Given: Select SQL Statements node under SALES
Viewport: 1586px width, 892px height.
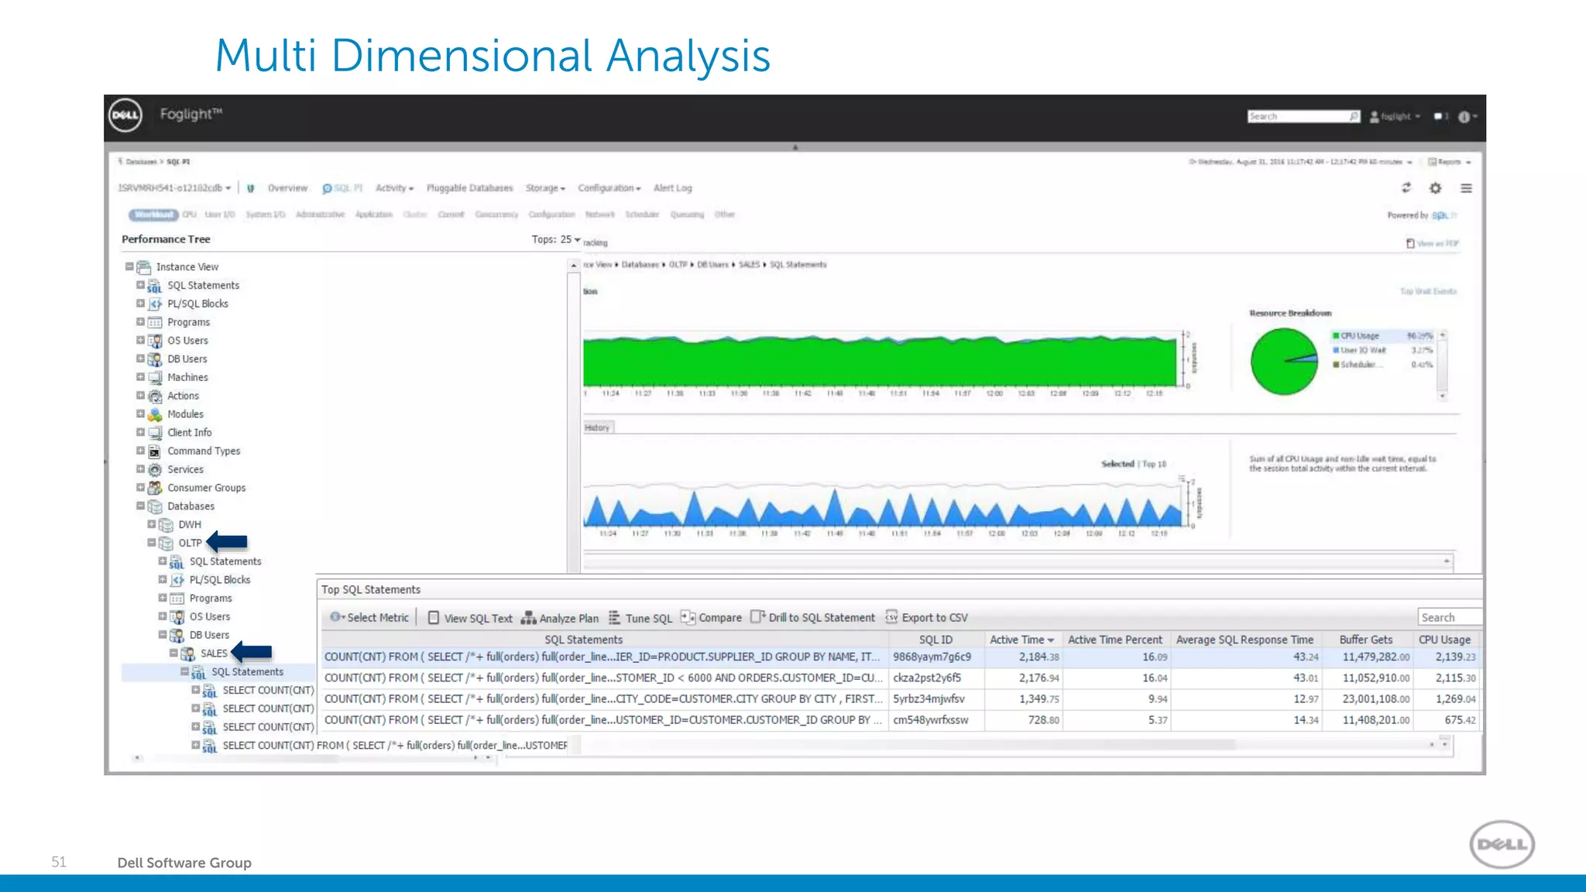Looking at the screenshot, I should coord(247,672).
